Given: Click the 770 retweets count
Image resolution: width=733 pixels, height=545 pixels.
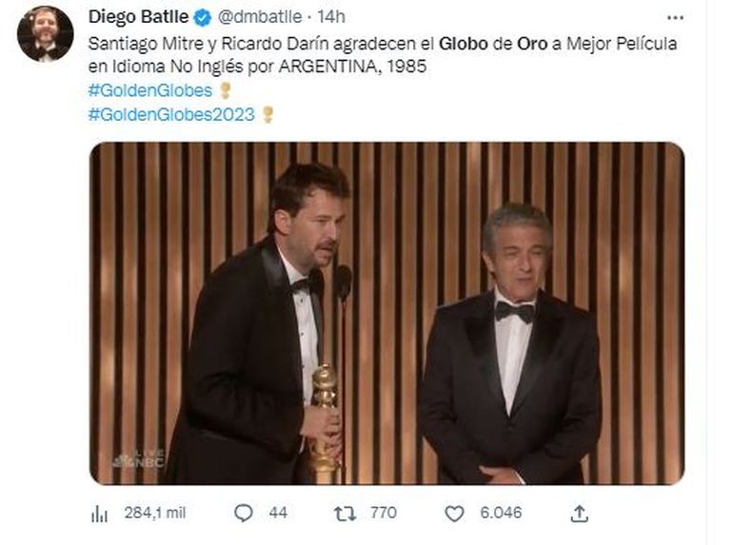Looking at the screenshot, I should (x=382, y=514).
